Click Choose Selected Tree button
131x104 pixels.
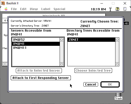(x=93, y=71)
